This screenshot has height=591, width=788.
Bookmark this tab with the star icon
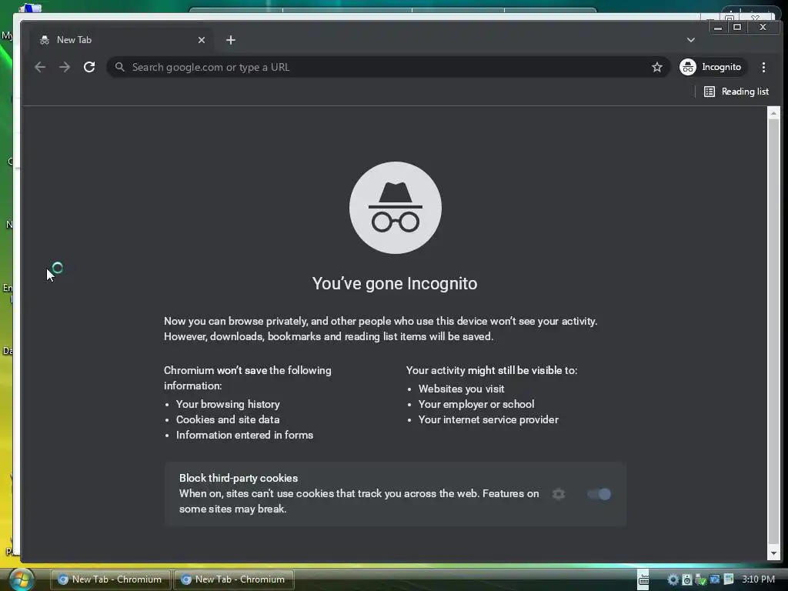(657, 67)
